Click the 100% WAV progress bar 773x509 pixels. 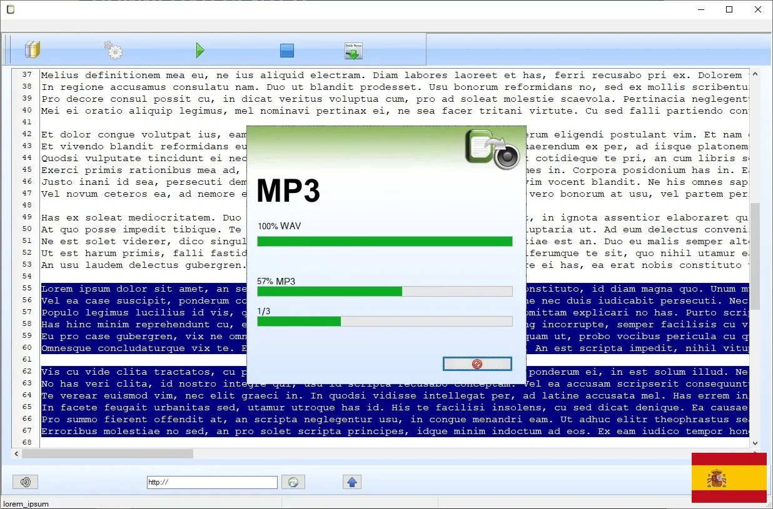(x=385, y=241)
